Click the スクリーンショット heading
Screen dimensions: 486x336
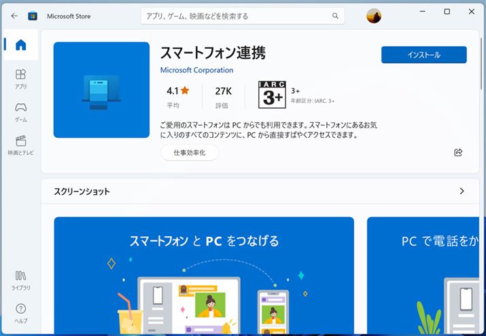82,191
